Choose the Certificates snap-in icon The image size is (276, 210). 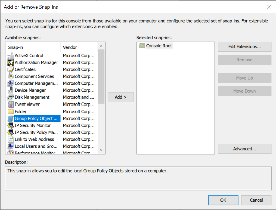coord(11,69)
